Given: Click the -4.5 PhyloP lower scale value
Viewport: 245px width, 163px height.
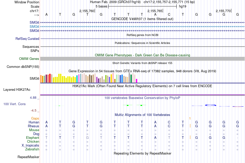Looking at the screenshot, I should click(x=34, y=111).
